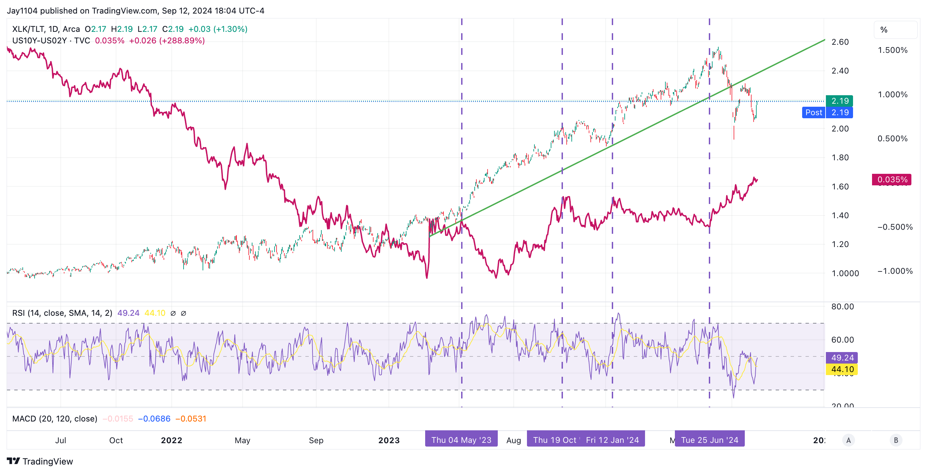Click the TradingView logo icon
This screenshot has height=473, width=927.
(13, 461)
